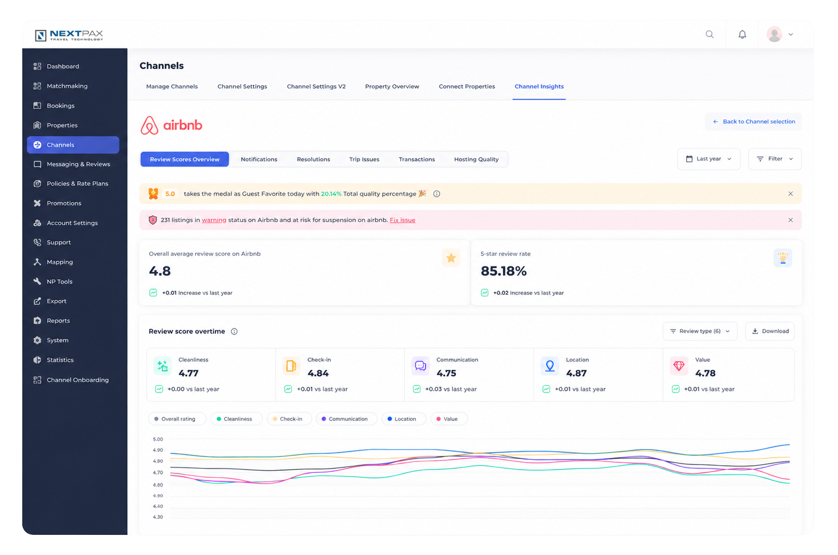
Task: Switch to Trip Issues sub-tab
Action: (364, 159)
